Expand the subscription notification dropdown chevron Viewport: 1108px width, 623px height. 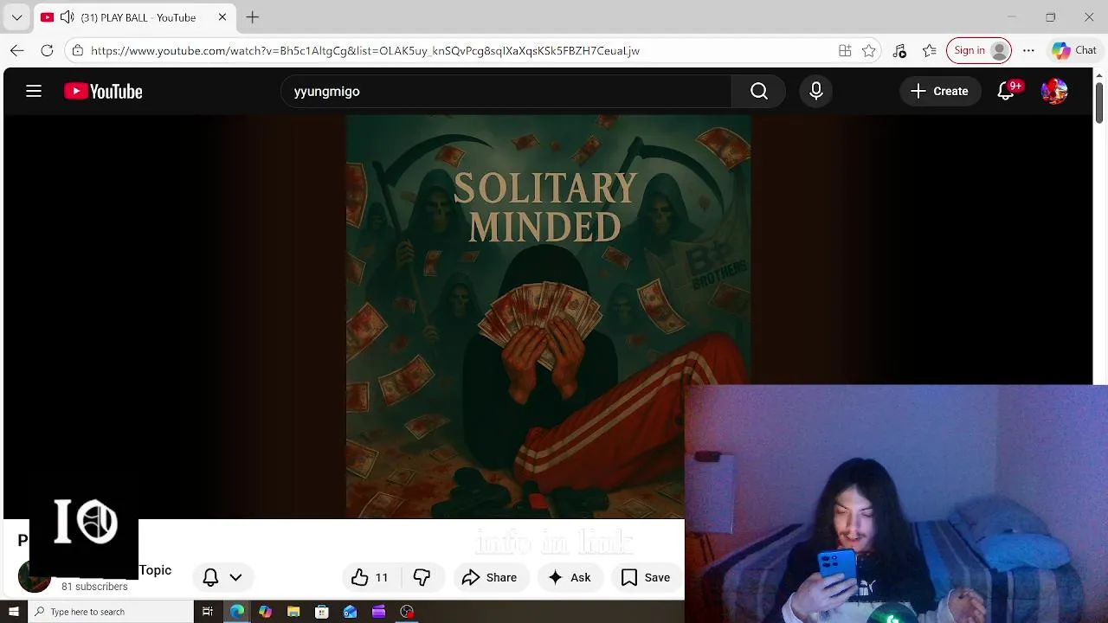click(235, 577)
